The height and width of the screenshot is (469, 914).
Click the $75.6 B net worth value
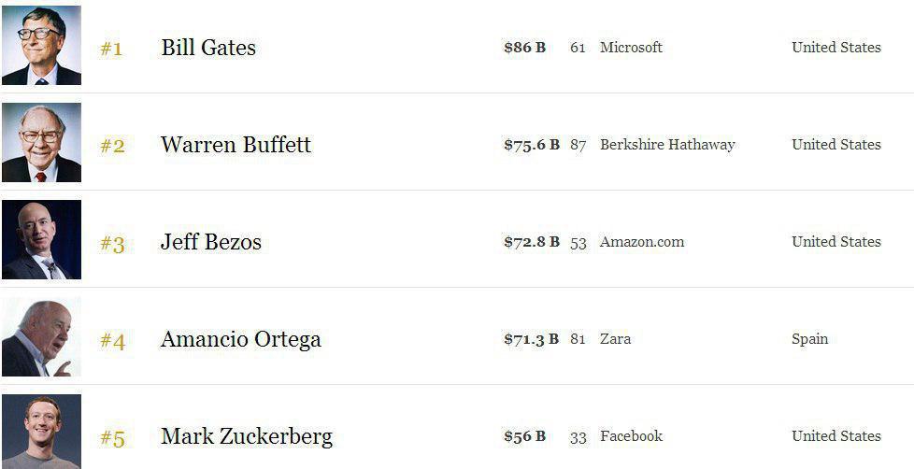click(532, 145)
